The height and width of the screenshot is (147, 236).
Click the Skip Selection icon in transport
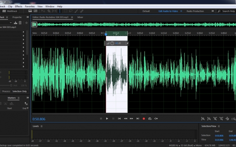click(156, 118)
